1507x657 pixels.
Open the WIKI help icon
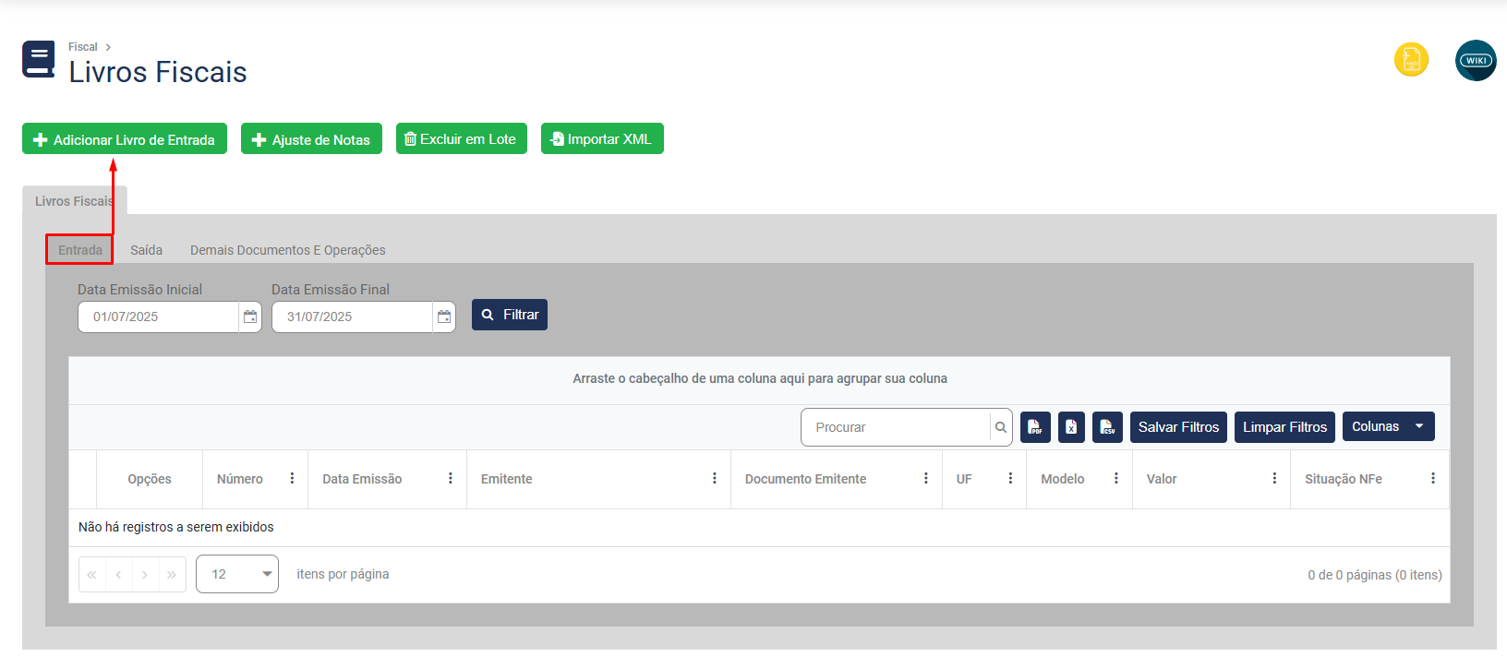(x=1476, y=60)
